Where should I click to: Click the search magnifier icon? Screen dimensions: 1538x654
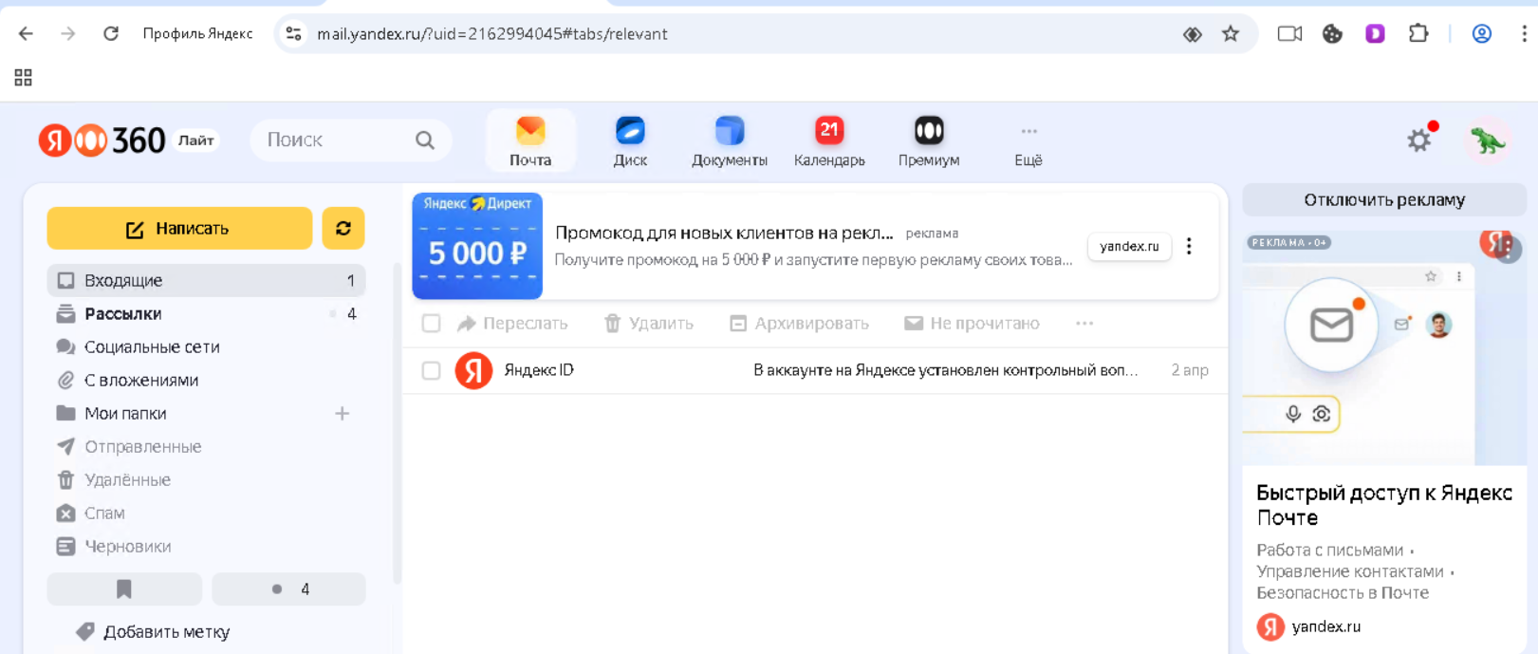pyautogui.click(x=424, y=140)
